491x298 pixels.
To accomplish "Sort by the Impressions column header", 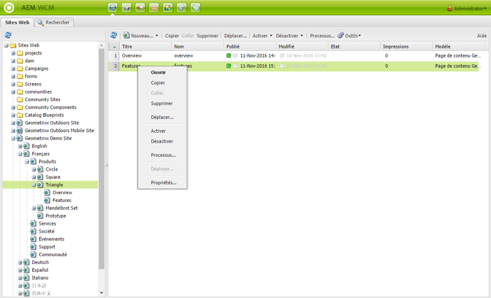I will click(407, 46).
